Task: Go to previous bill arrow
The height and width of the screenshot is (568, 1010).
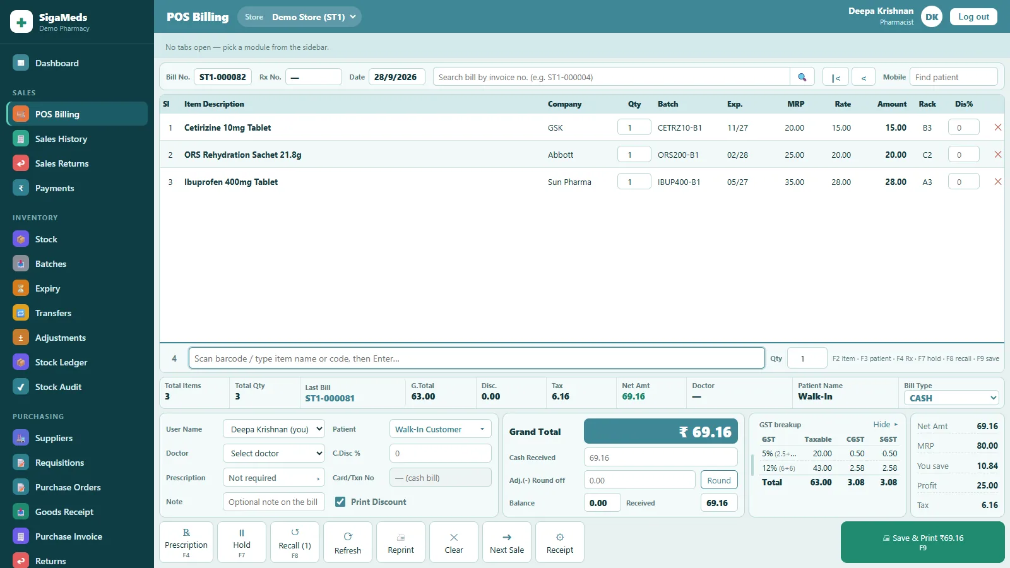Action: (x=864, y=77)
